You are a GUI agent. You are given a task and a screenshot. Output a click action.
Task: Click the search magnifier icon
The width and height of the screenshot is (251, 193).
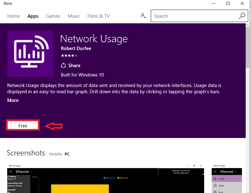(242, 16)
